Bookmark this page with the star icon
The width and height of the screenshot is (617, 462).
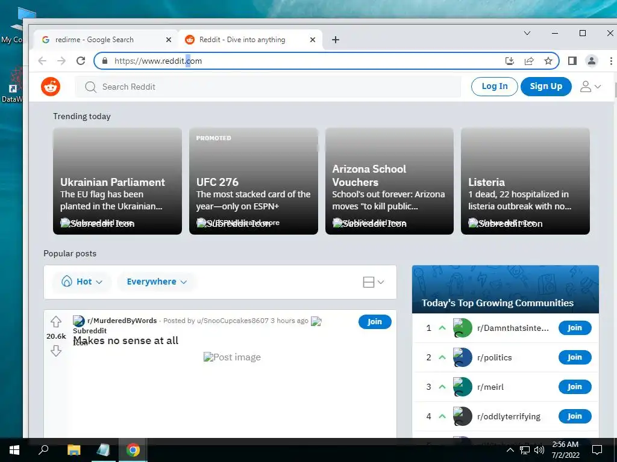[548, 61]
